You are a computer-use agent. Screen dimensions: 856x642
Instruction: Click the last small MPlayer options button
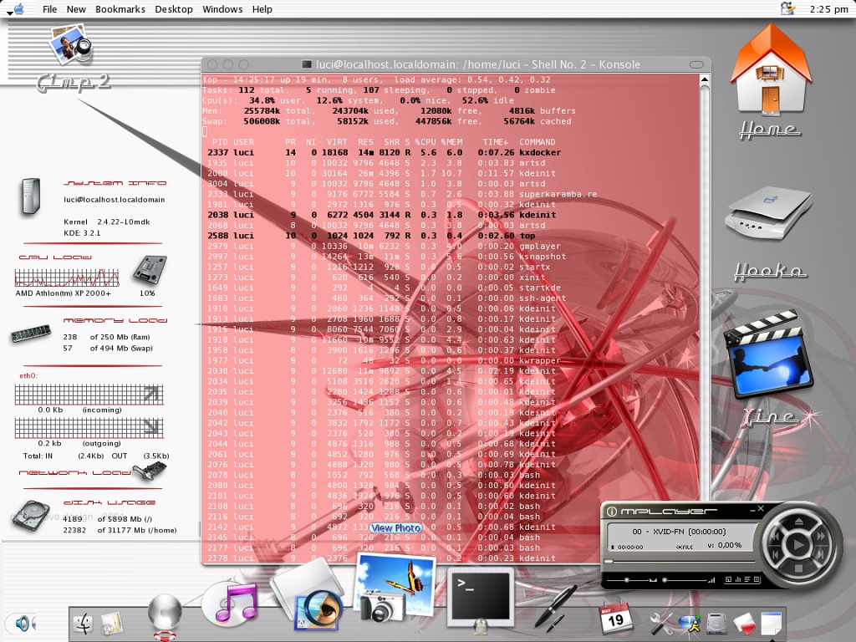pos(757,578)
